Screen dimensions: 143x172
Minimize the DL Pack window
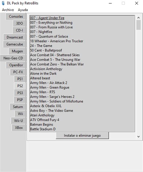pyautogui.click(x=110, y=3)
